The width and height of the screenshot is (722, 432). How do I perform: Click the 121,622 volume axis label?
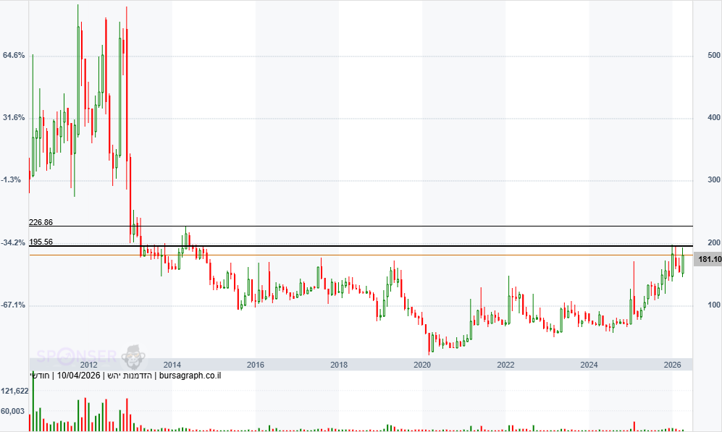click(14, 391)
